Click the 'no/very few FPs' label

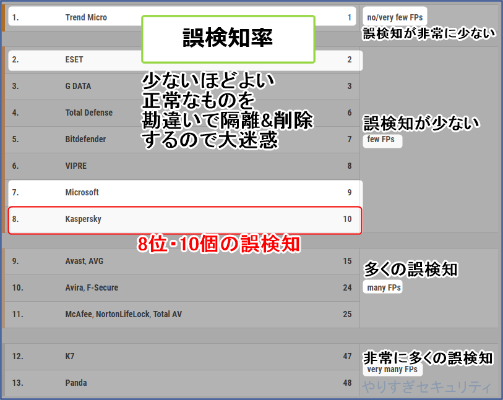[x=395, y=17]
